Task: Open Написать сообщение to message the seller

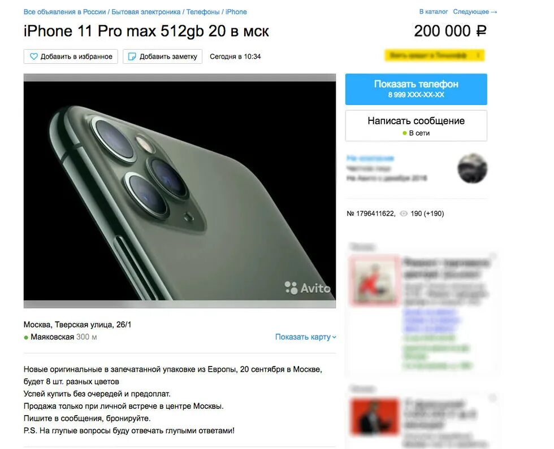Action: point(416,125)
